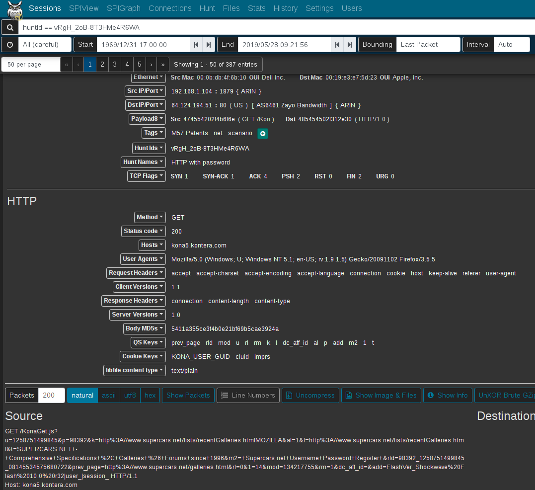Click the Uncompress button
Image resolution: width=535 pixels, height=490 pixels.
tap(310, 396)
